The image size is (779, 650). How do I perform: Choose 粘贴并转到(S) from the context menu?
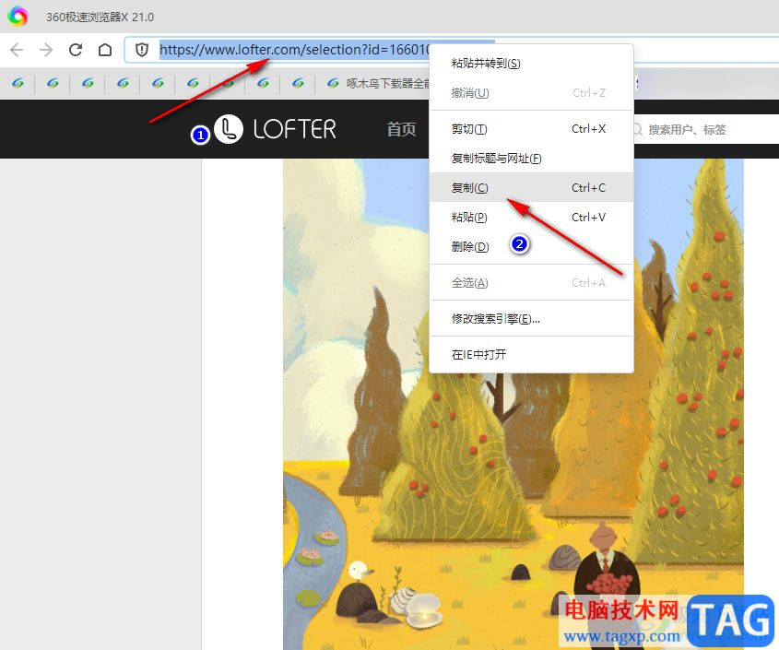531,64
